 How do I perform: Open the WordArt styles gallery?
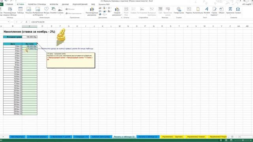207,11
